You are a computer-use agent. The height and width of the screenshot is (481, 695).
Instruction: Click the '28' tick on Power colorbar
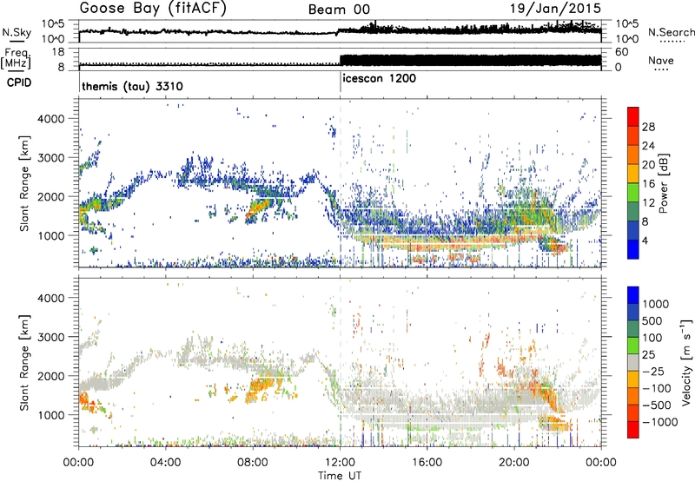648,127
